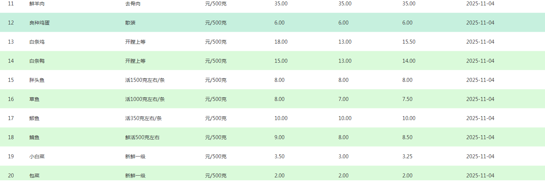Click the 白条鸡 product cell
The height and width of the screenshot is (181, 545).
point(37,42)
